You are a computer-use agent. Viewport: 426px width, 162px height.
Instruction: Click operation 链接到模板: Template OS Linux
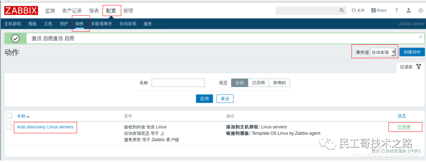point(273,133)
